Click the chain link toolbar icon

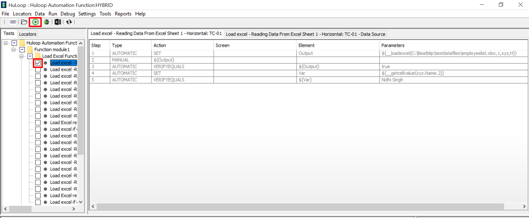click(13, 22)
